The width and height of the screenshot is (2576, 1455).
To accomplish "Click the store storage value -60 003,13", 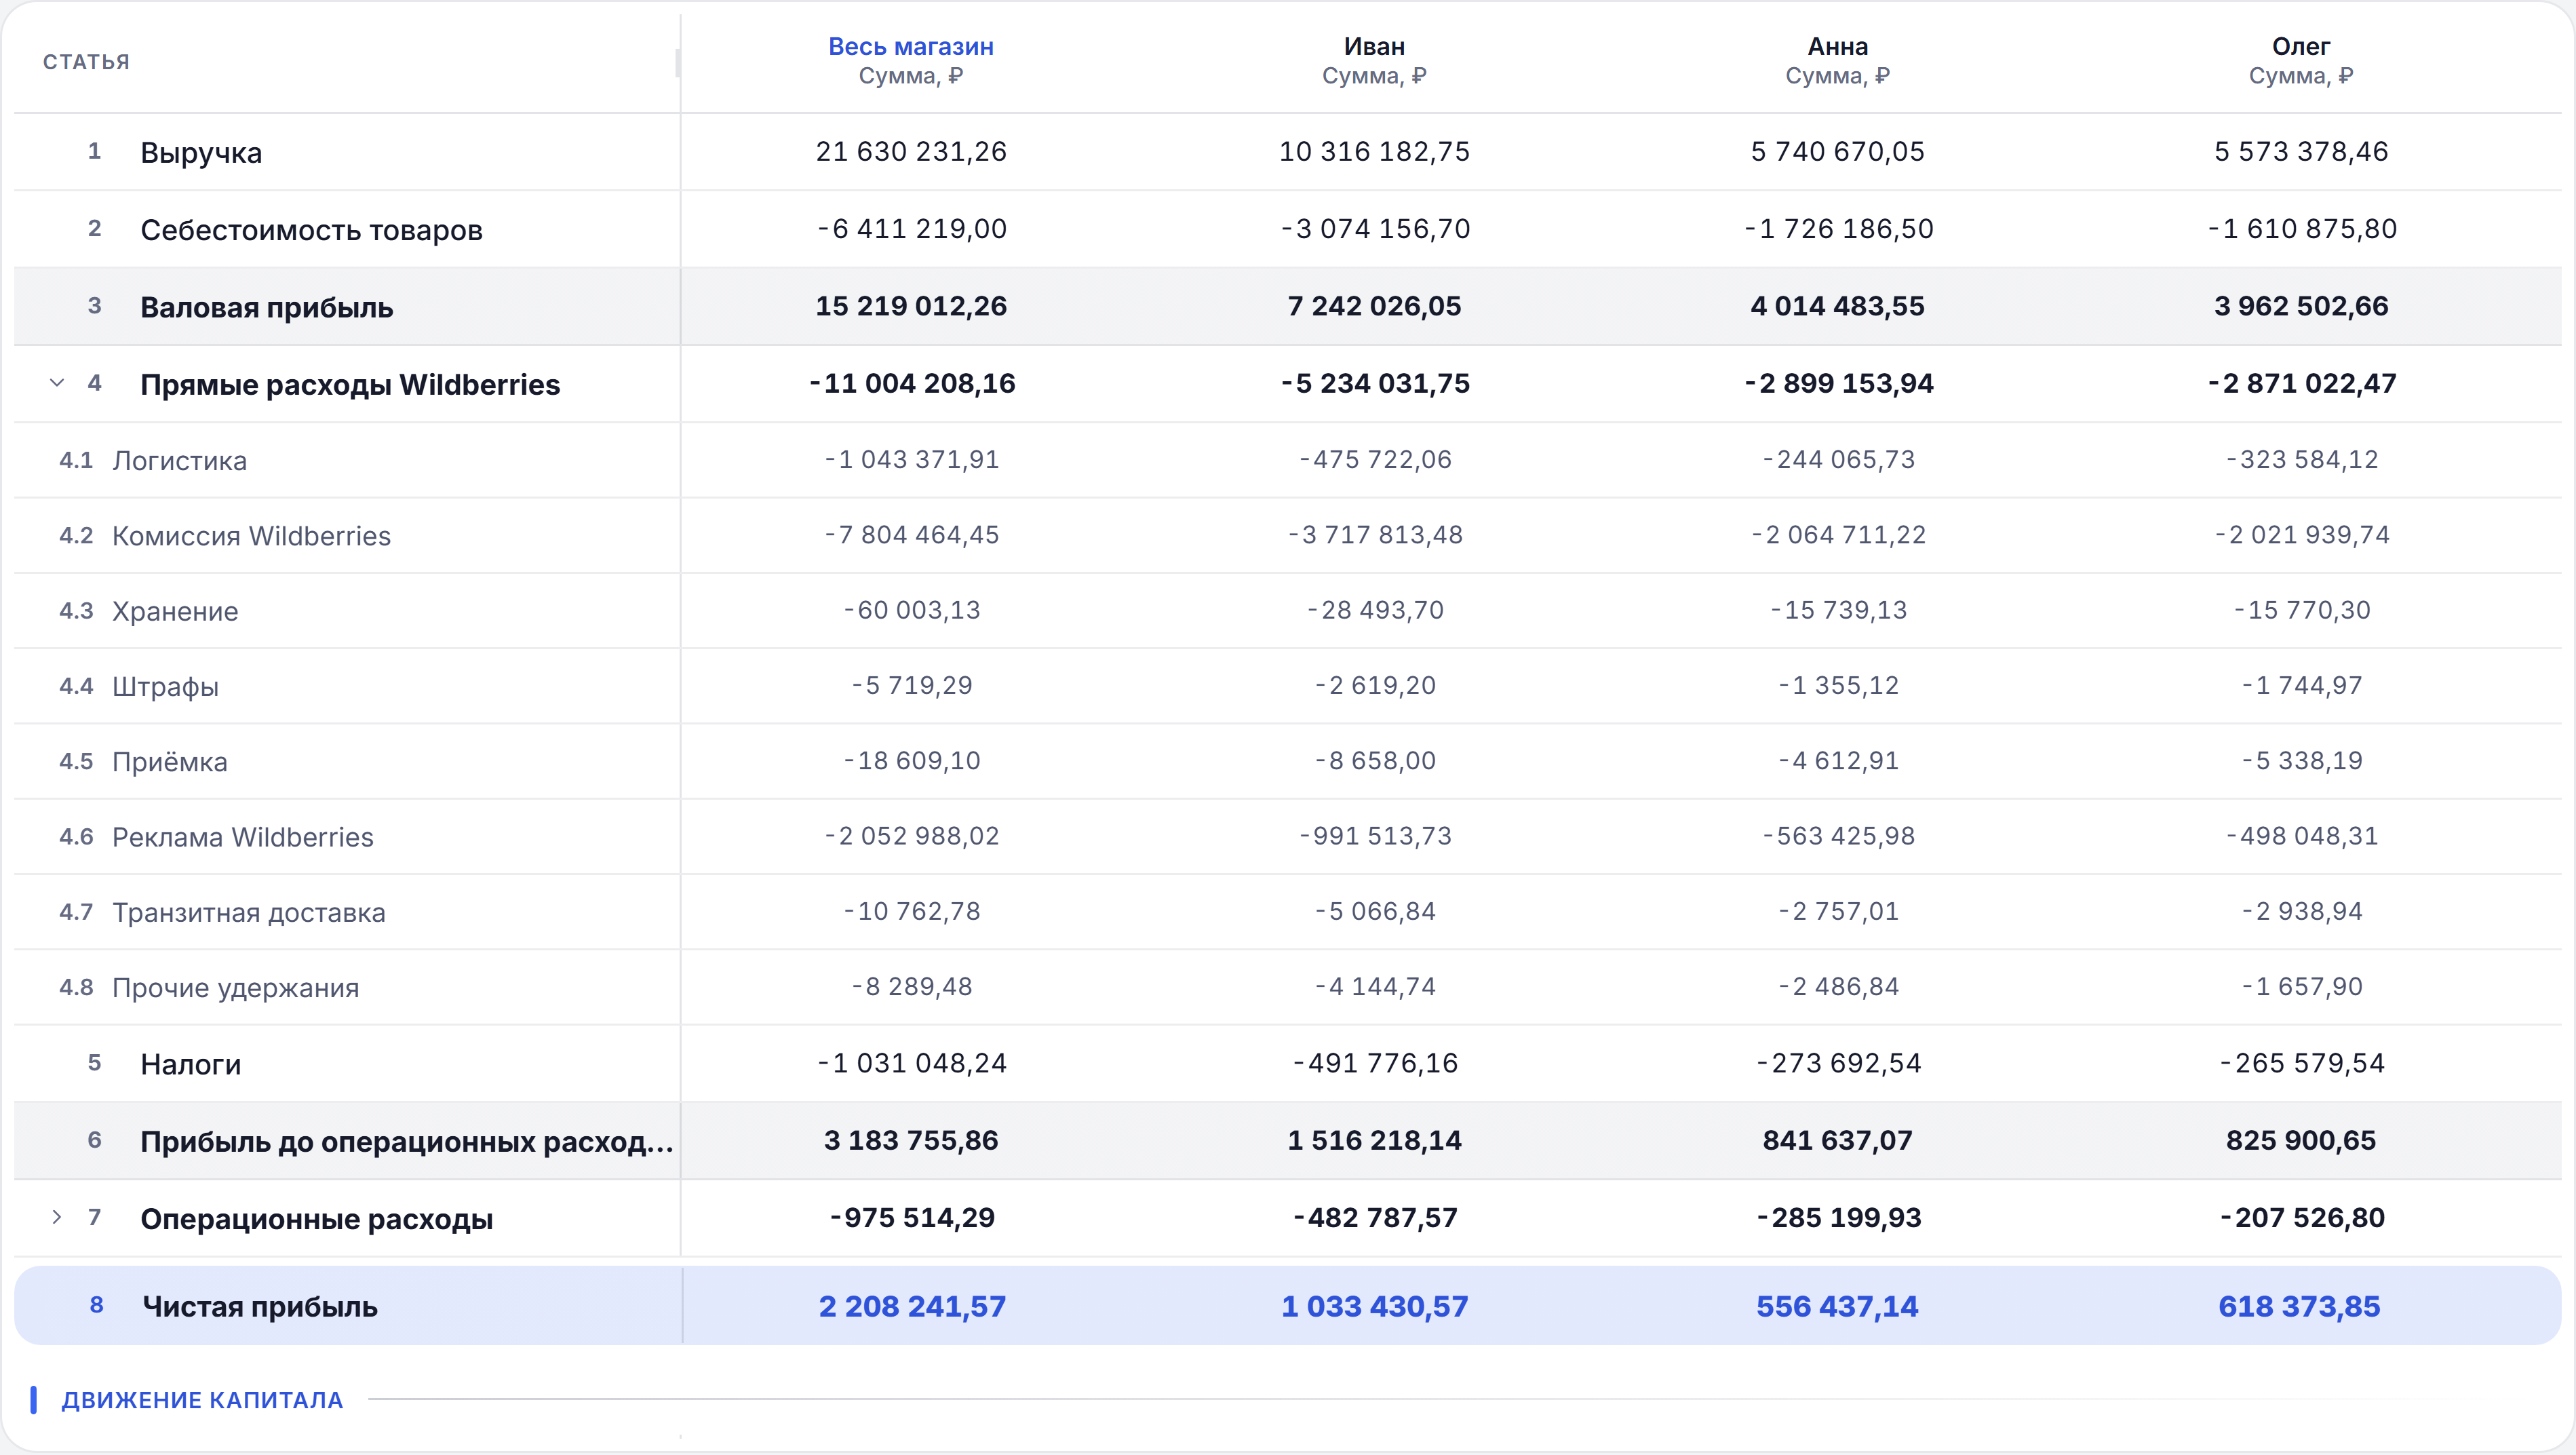I will click(911, 610).
